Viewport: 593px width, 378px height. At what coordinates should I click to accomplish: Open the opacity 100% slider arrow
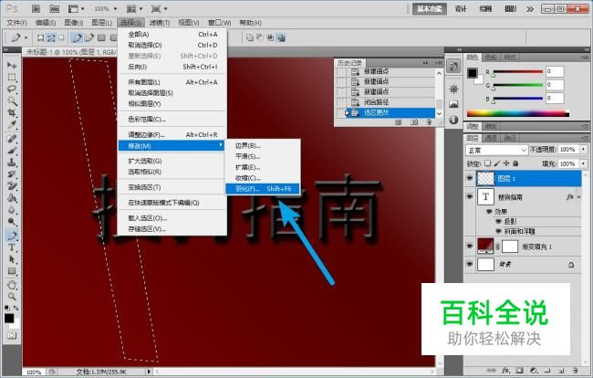pos(584,150)
